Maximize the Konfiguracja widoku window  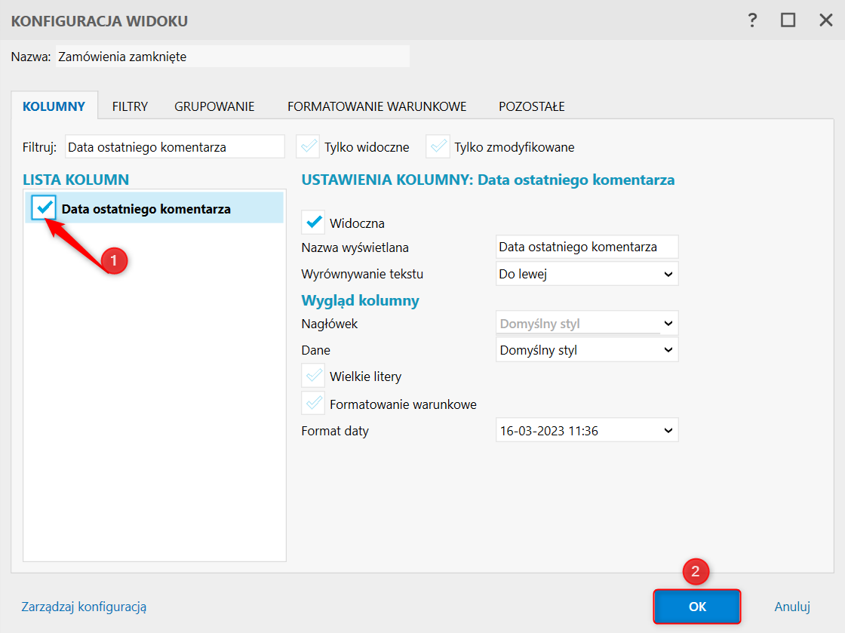[x=788, y=20]
